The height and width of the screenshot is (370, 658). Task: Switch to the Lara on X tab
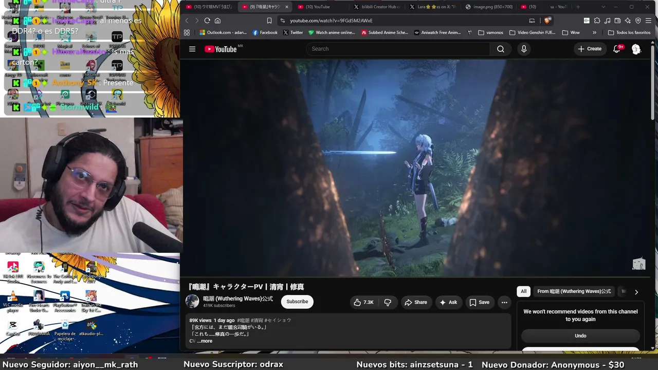(x=432, y=7)
